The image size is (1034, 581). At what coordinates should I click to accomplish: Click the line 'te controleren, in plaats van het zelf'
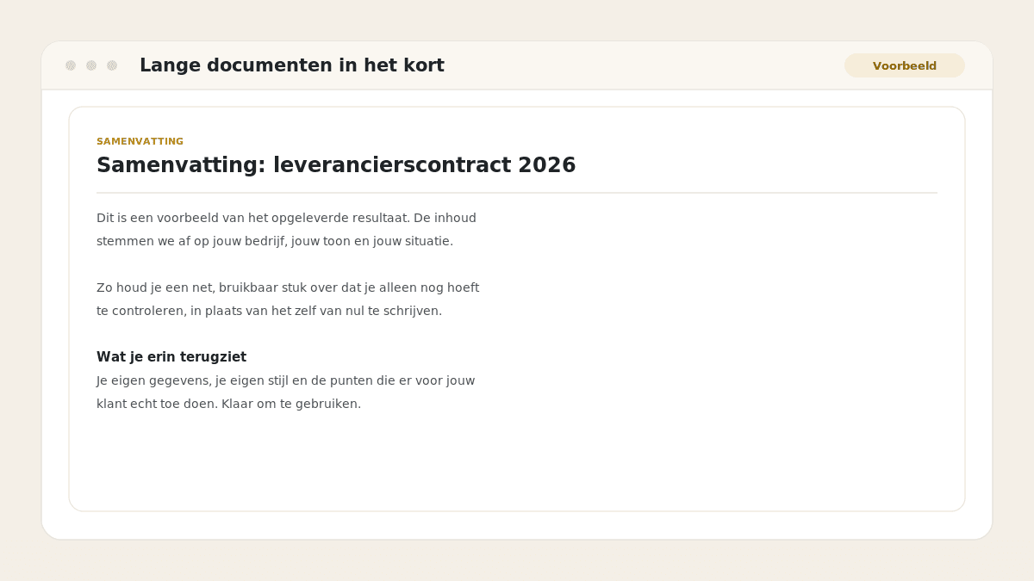[x=269, y=311]
